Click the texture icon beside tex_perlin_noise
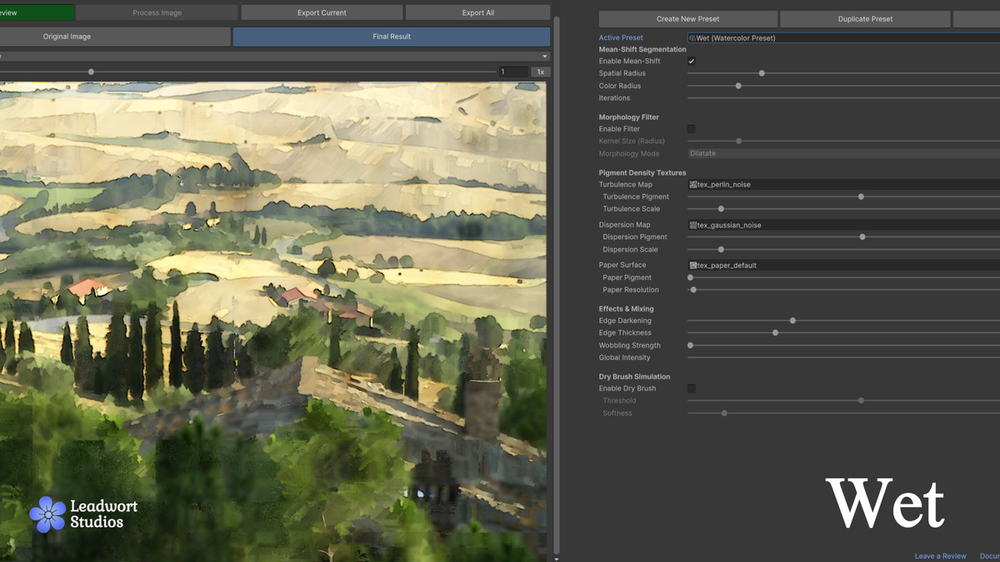 (692, 185)
